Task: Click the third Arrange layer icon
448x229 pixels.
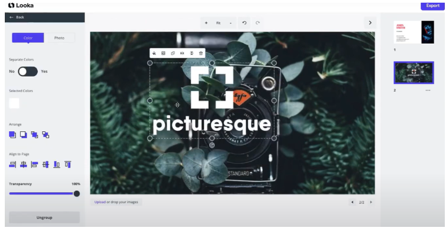Action: click(35, 134)
